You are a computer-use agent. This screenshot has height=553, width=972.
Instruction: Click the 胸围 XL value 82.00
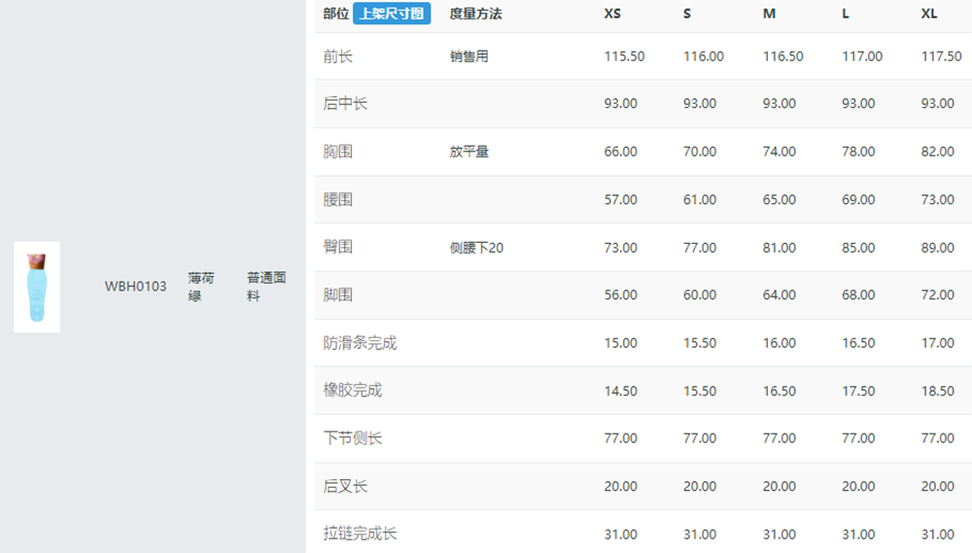coord(938,152)
